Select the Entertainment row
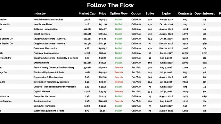This screenshot has width=221, height=124. (x=110, y=63)
